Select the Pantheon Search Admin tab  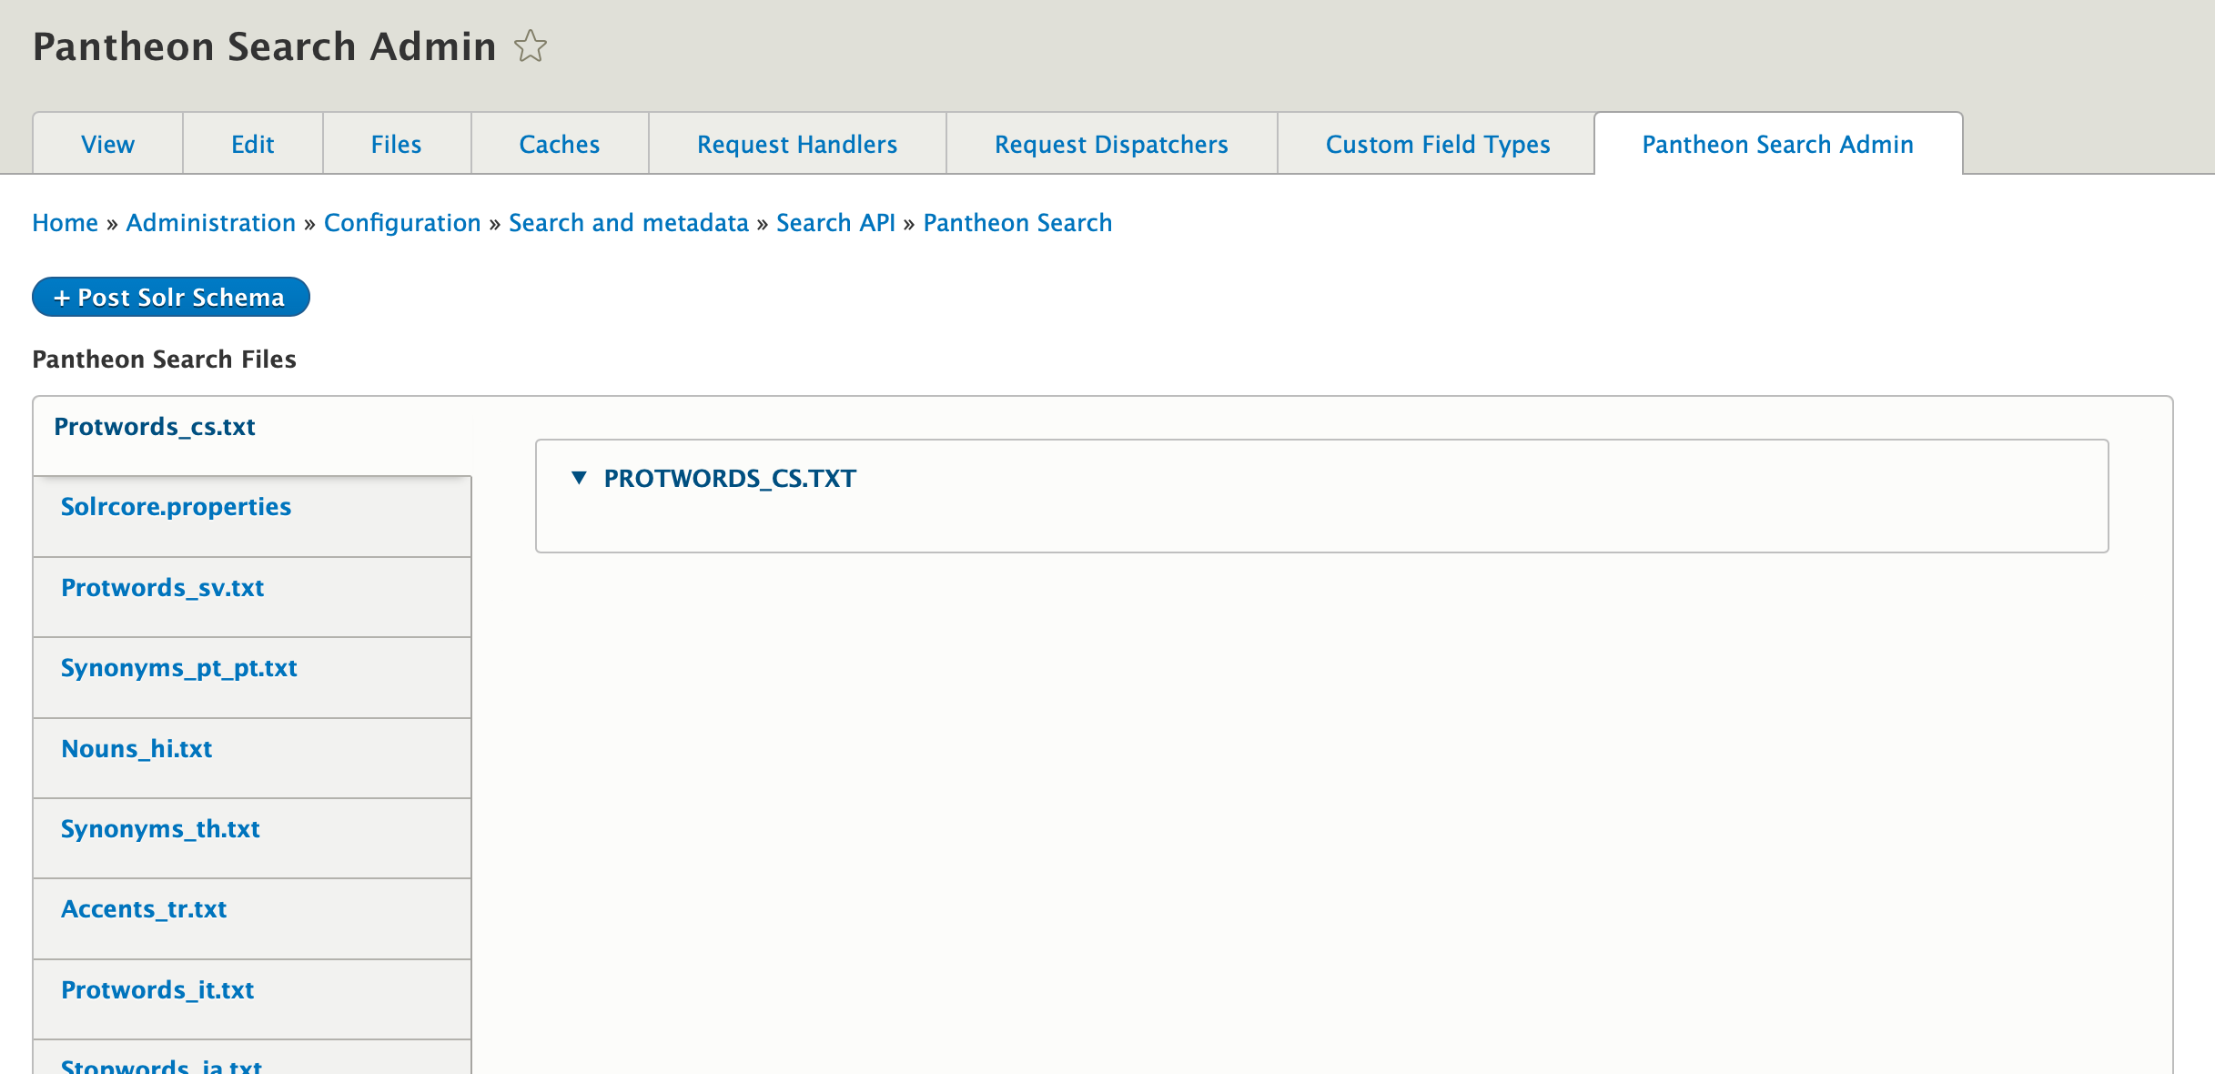(1778, 144)
